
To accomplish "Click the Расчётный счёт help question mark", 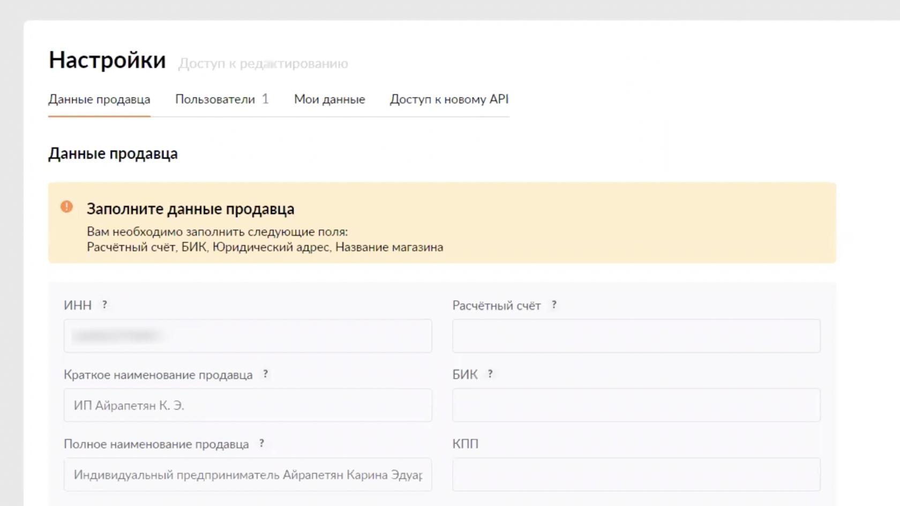I will pos(554,304).
